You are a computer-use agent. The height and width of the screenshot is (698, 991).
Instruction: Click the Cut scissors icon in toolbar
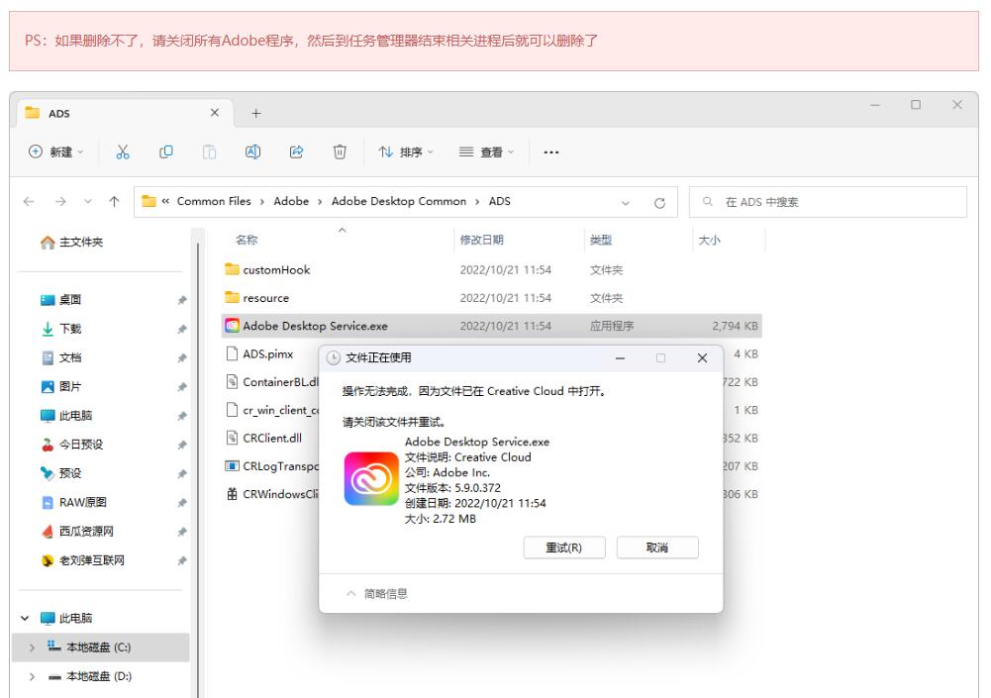click(x=123, y=151)
